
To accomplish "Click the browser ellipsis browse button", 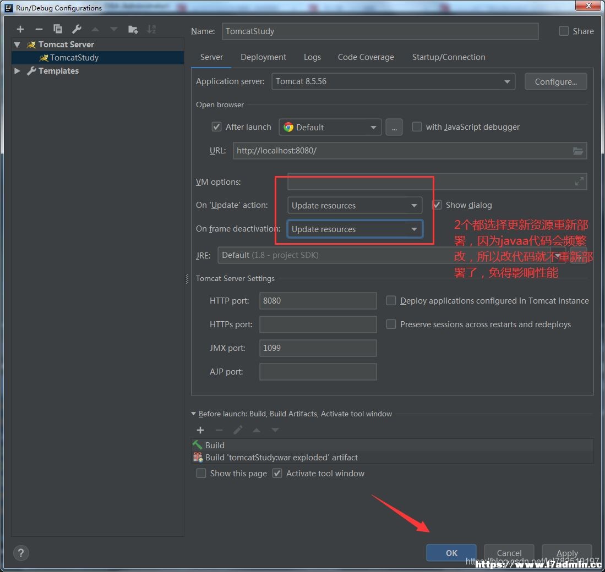I will click(x=394, y=127).
